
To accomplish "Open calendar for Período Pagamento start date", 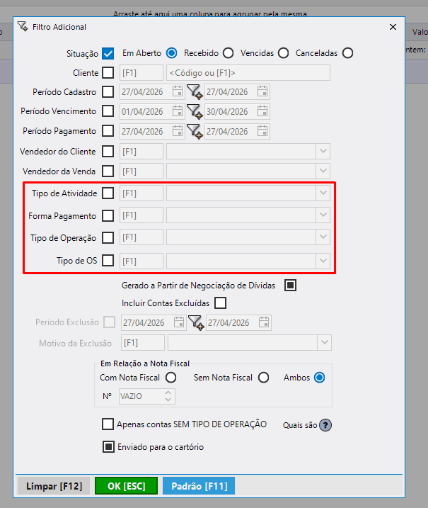I will click(x=178, y=131).
